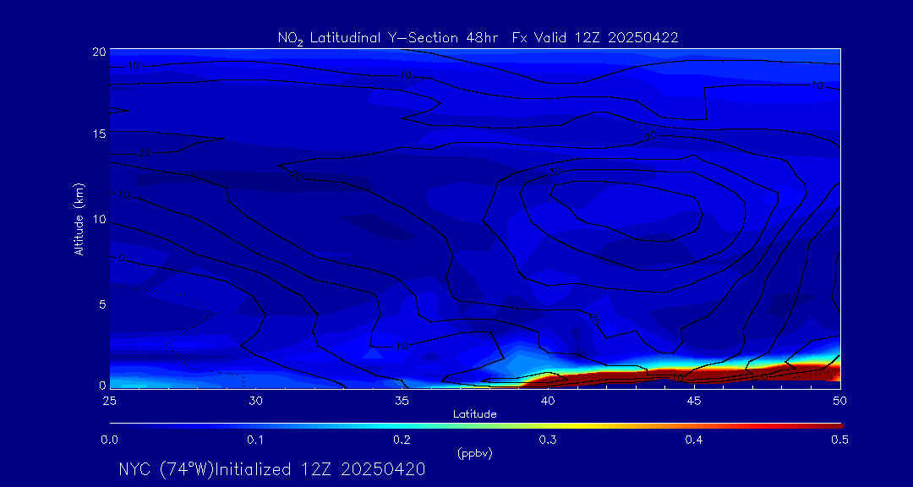
Task: Click the latitude tick label "25" on the x-axis
Action: pyautogui.click(x=109, y=400)
